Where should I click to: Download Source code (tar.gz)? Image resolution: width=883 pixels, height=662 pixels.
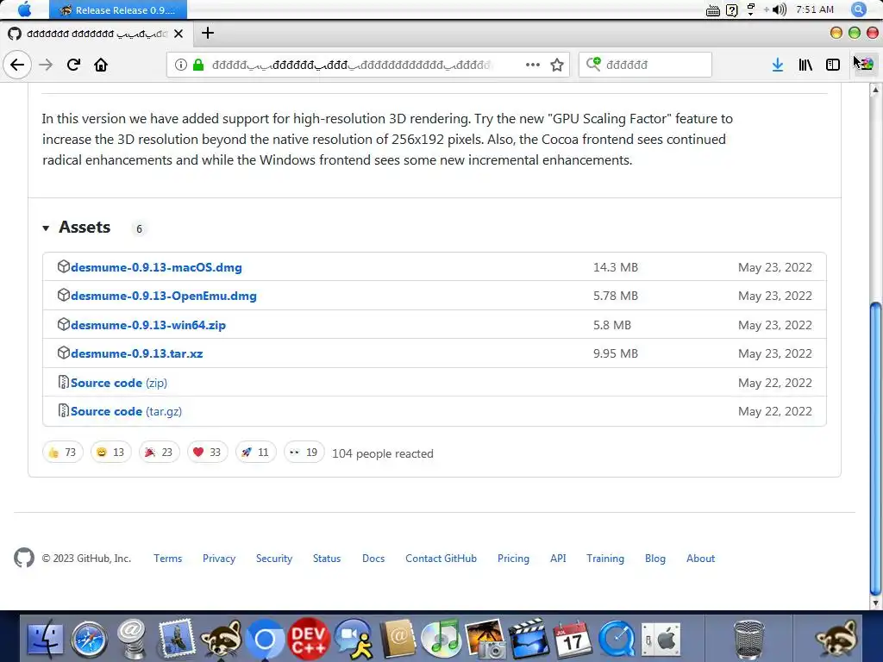tap(126, 411)
